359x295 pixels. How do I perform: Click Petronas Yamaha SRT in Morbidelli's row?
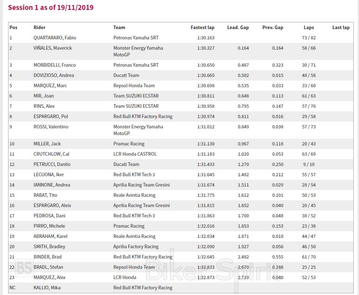(x=136, y=65)
